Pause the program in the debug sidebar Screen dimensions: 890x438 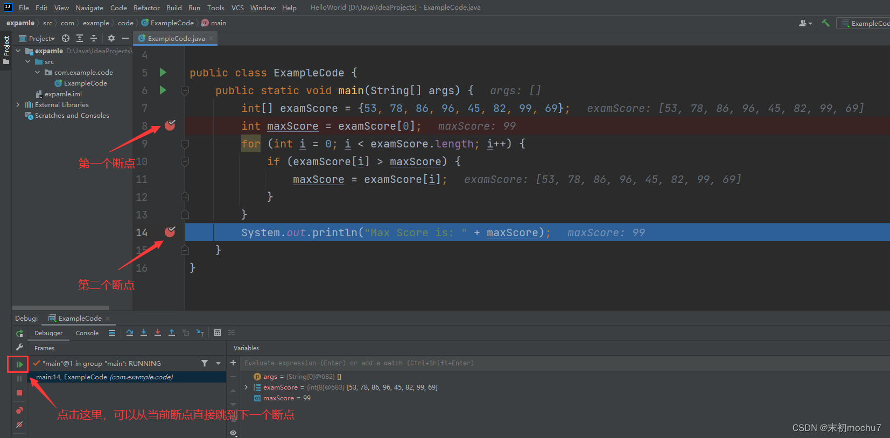click(x=19, y=378)
